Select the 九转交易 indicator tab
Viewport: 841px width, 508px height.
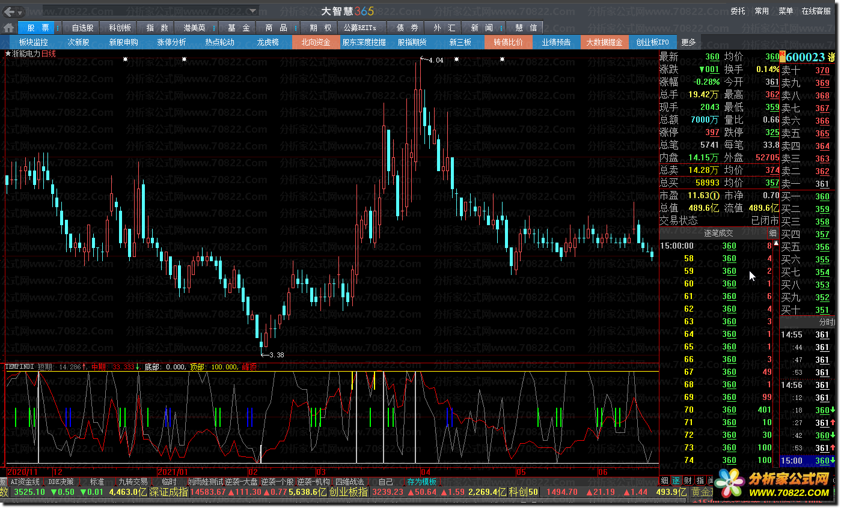[x=133, y=482]
